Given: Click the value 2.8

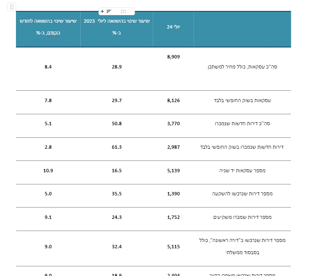Looking at the screenshot, I should (x=48, y=147).
